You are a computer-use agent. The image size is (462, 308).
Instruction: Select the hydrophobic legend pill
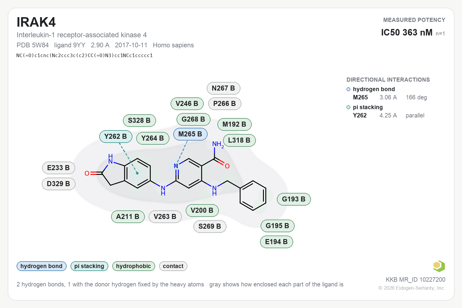pos(134,266)
